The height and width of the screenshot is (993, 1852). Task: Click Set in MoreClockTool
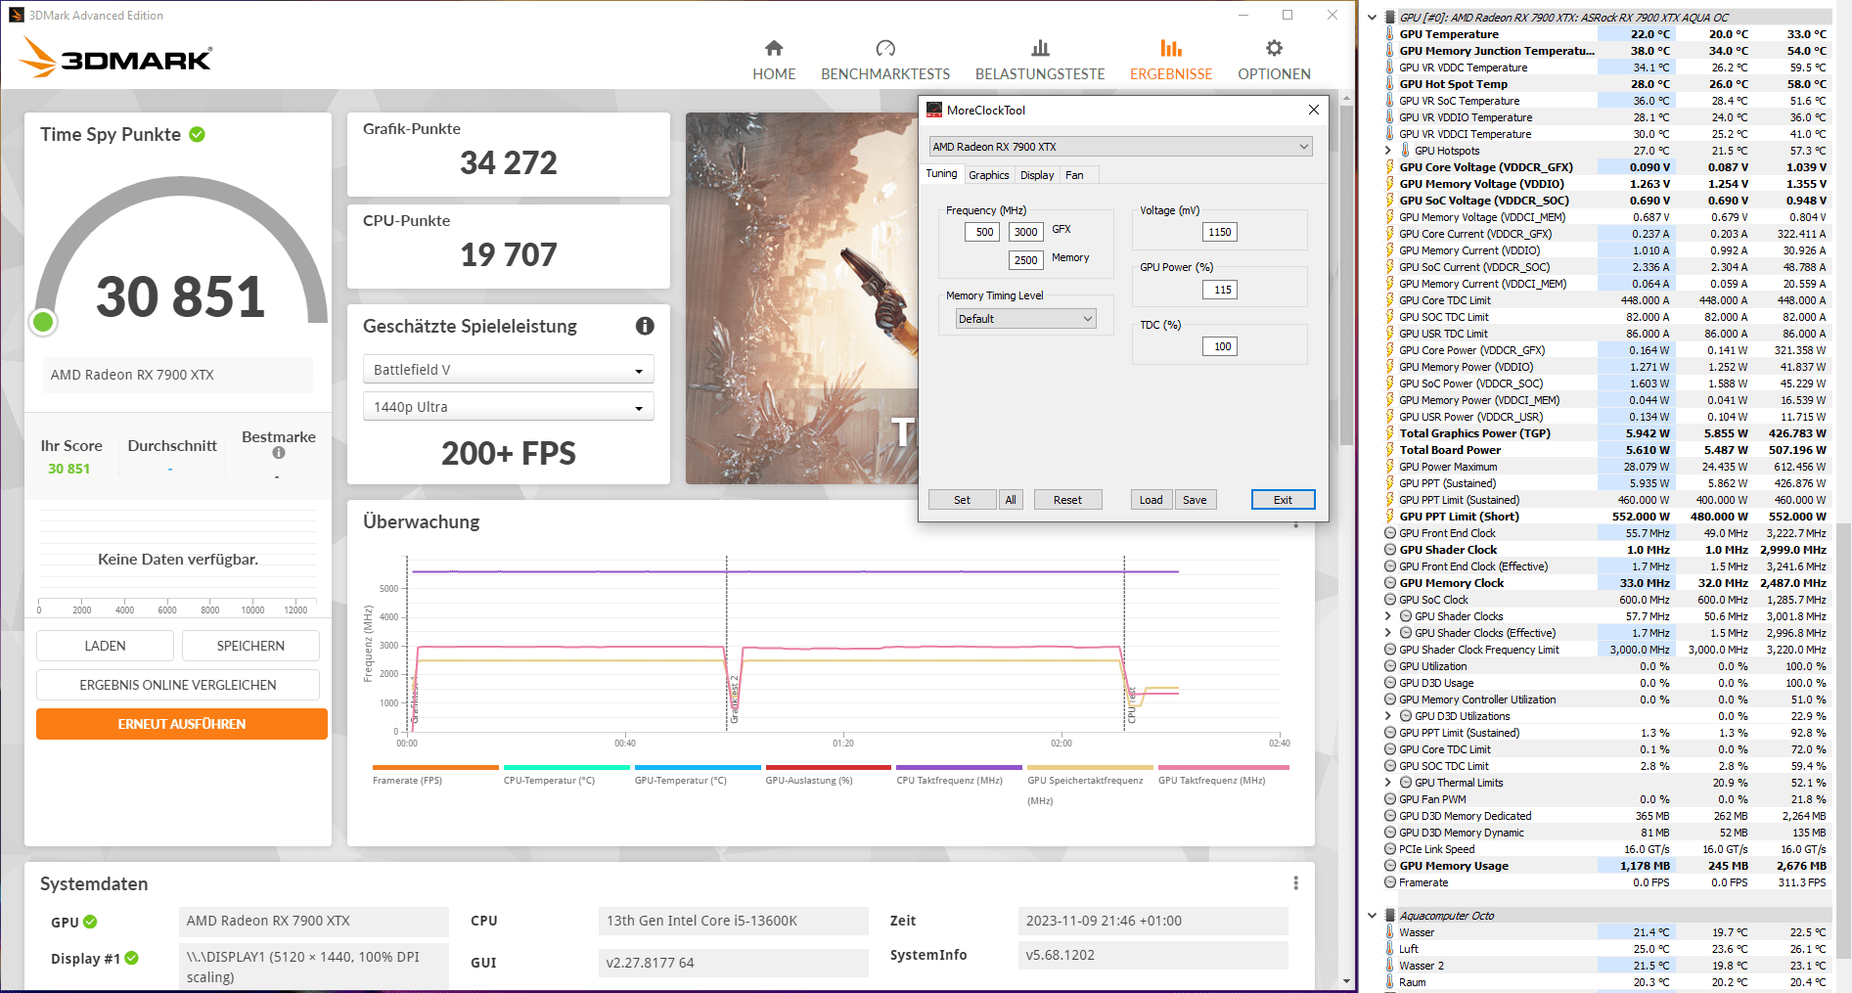tap(962, 500)
